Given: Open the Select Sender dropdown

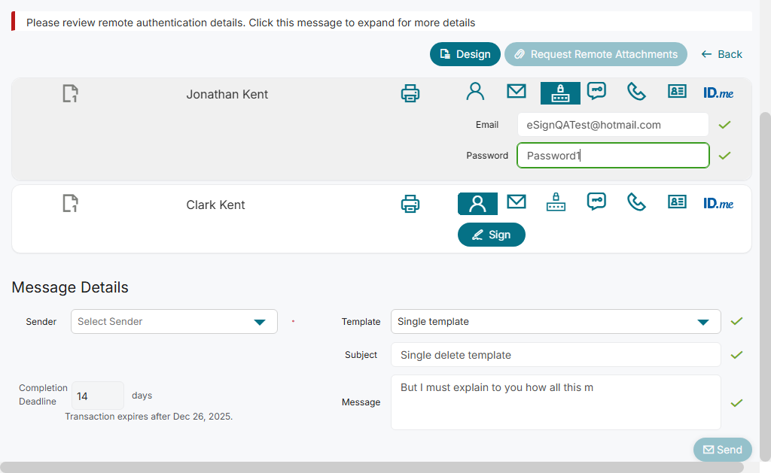Looking at the screenshot, I should [x=174, y=322].
